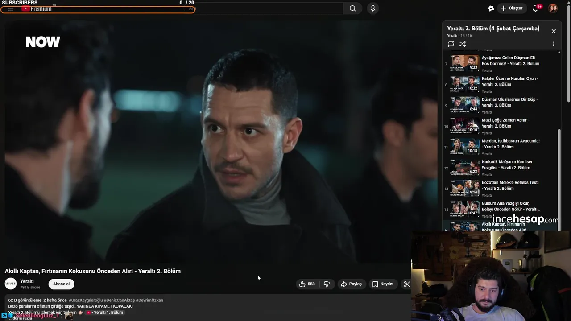Open the Yeraltı 1. Bölüm link

click(x=105, y=313)
